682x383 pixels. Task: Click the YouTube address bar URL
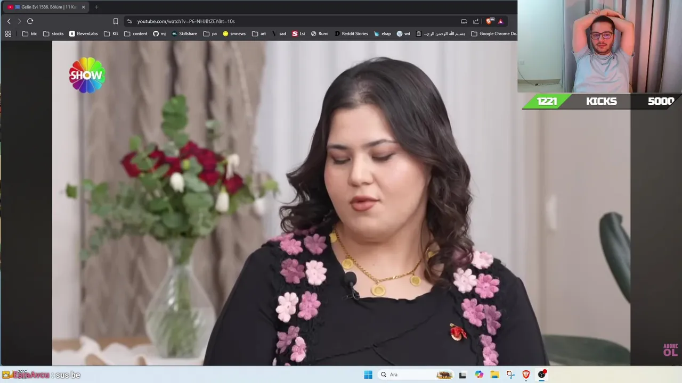[x=186, y=21]
